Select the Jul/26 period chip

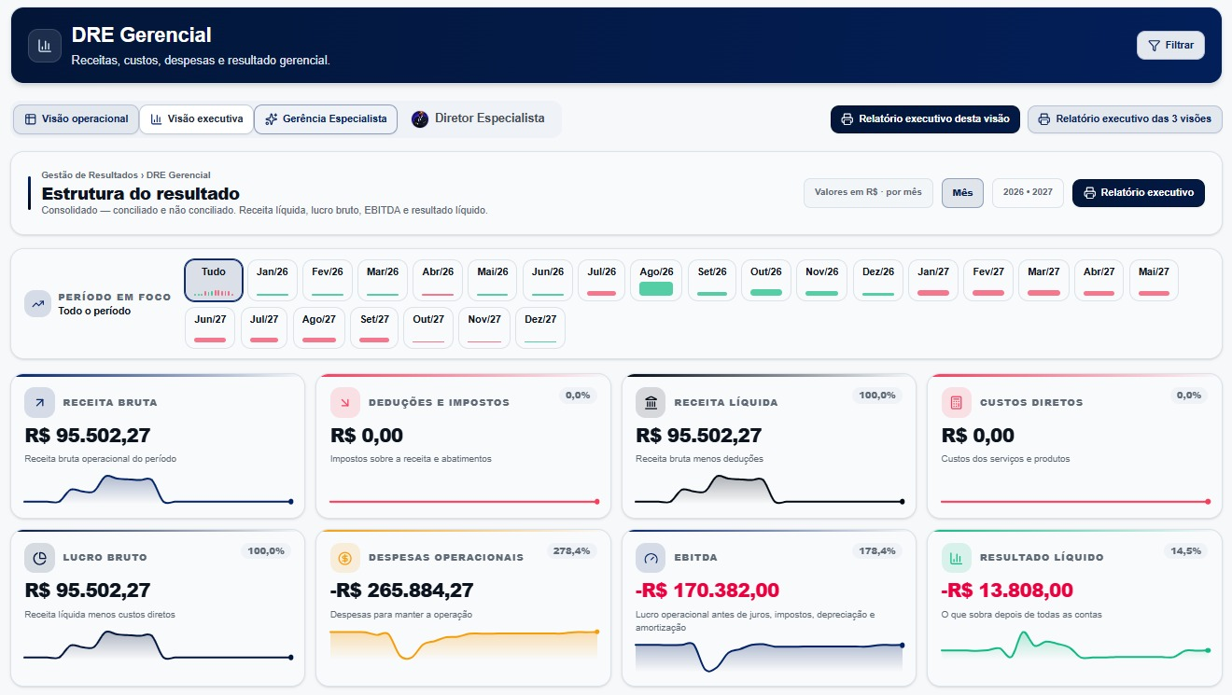pos(602,280)
